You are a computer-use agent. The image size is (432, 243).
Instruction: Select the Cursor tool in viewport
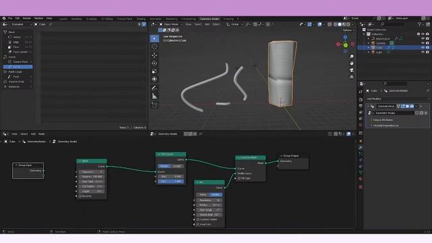tap(155, 47)
